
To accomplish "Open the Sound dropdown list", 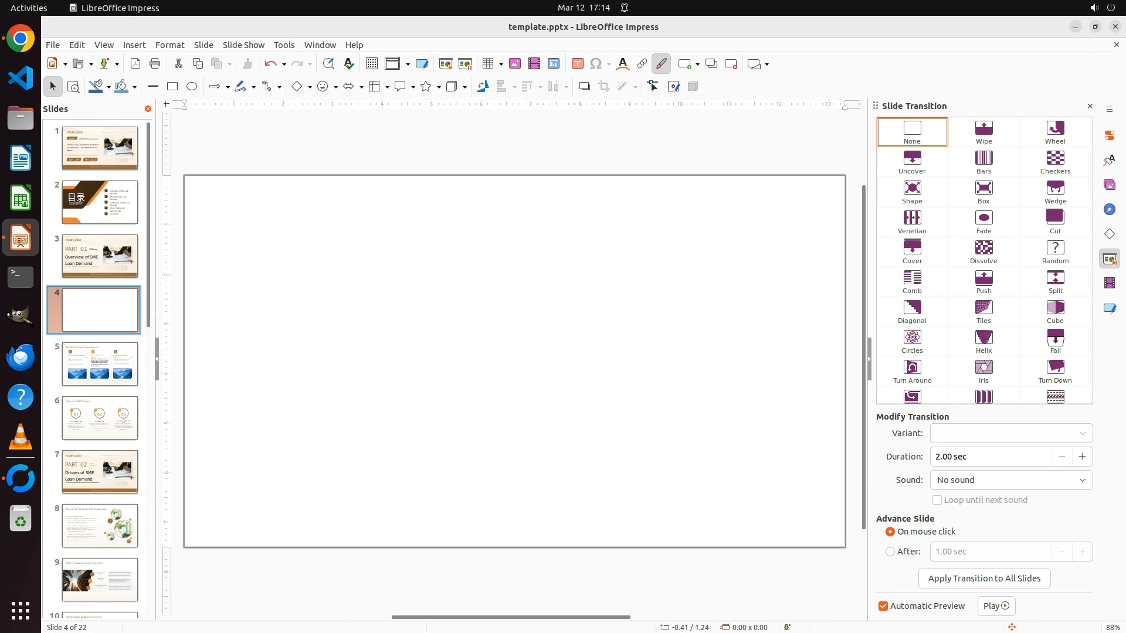I will (x=1011, y=480).
